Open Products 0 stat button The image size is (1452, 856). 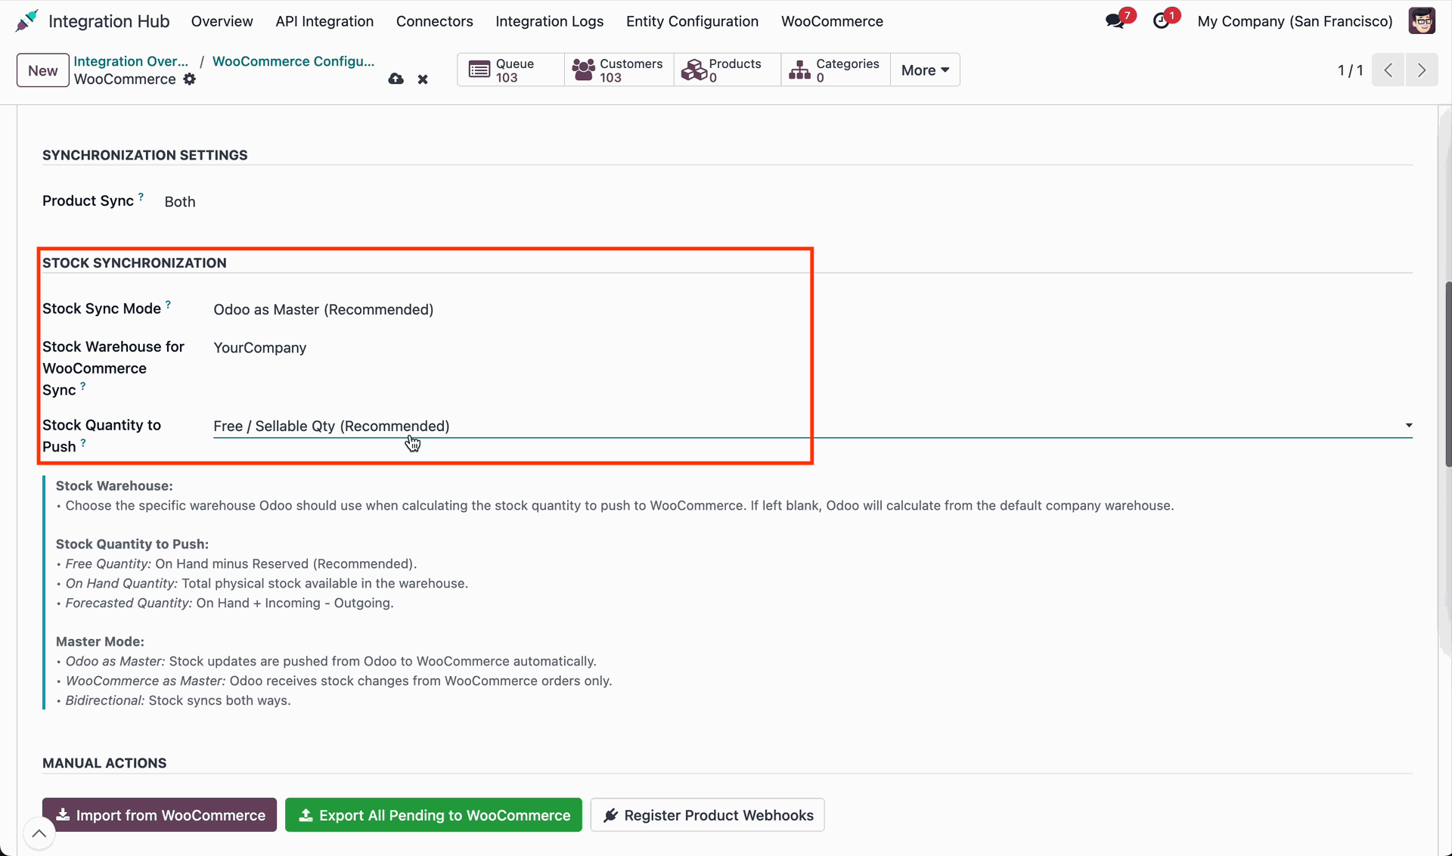[727, 70]
